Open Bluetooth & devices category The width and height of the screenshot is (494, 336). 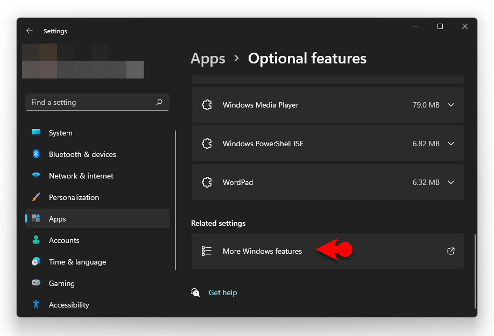(97, 154)
